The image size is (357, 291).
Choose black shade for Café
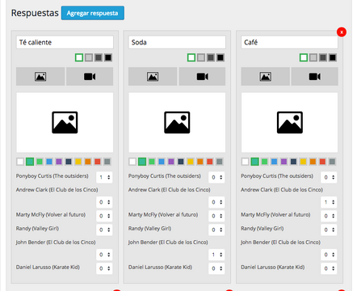pyautogui.click(x=333, y=57)
